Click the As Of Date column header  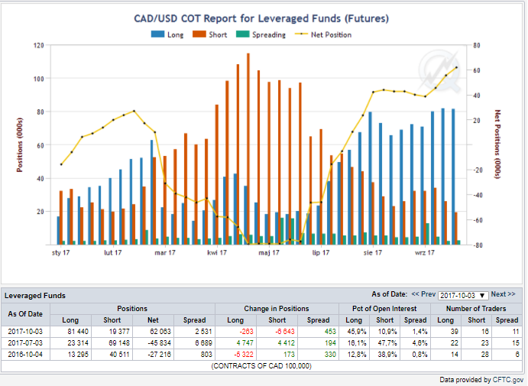pyautogui.click(x=25, y=314)
